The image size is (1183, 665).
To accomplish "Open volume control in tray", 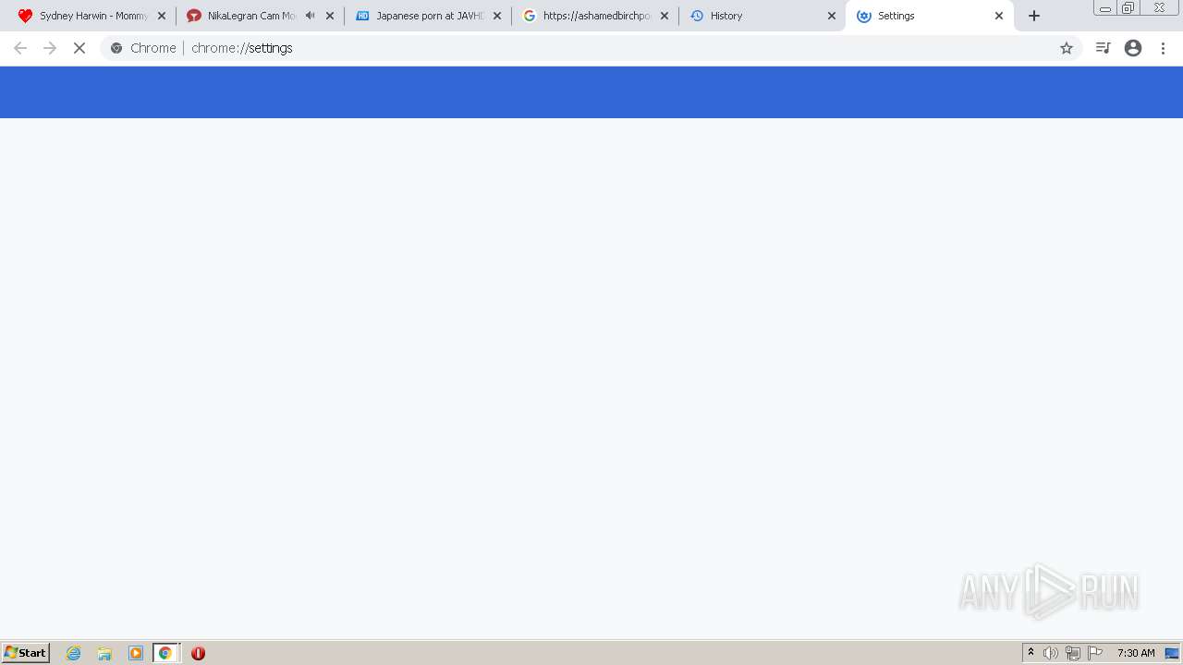I will 1051,653.
